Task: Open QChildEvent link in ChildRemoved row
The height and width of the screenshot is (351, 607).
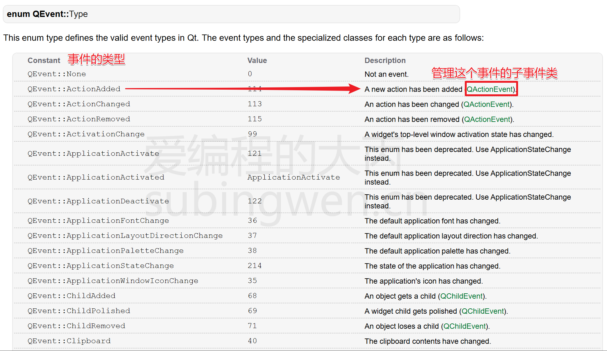Action: 464,326
